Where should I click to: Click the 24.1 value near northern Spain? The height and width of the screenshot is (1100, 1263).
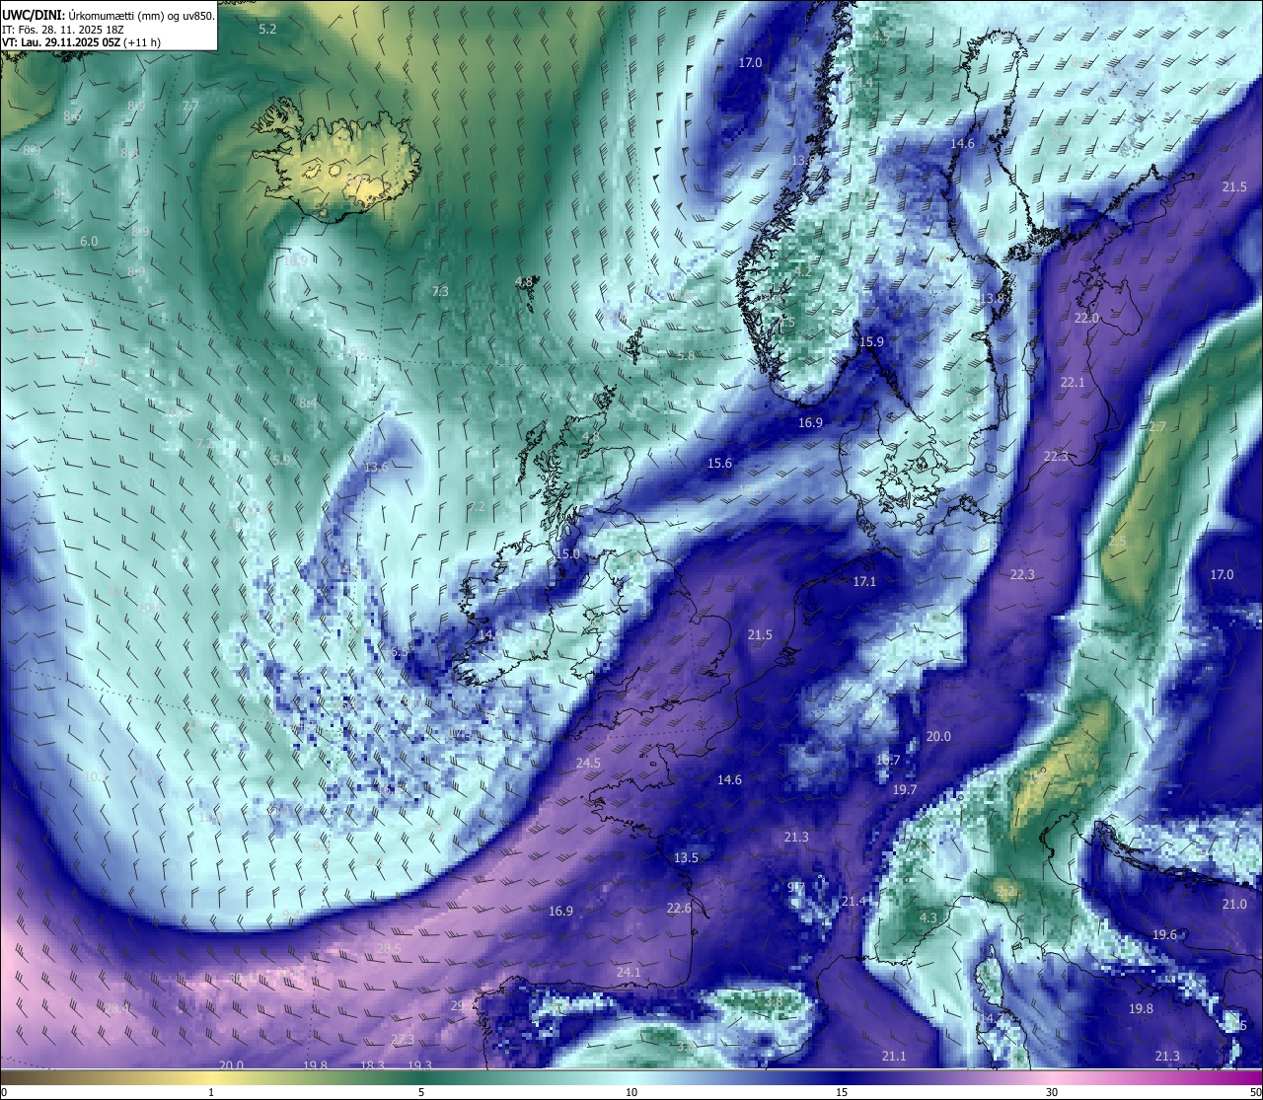tap(629, 972)
